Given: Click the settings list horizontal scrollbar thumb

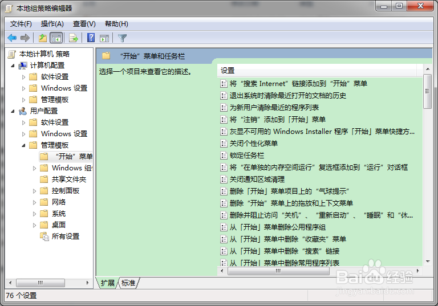Looking at the screenshot, I should [x=278, y=271].
